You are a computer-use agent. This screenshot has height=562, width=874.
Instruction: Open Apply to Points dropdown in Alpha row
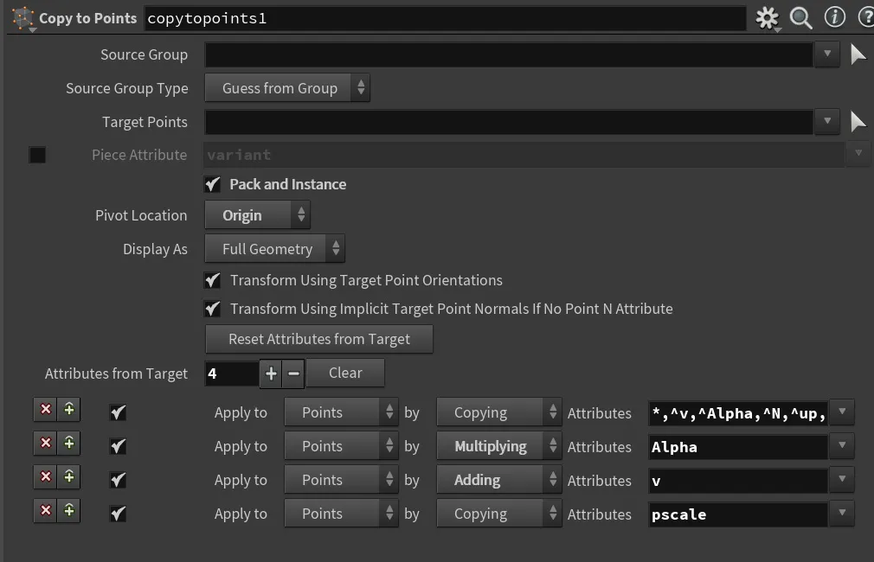tap(341, 445)
